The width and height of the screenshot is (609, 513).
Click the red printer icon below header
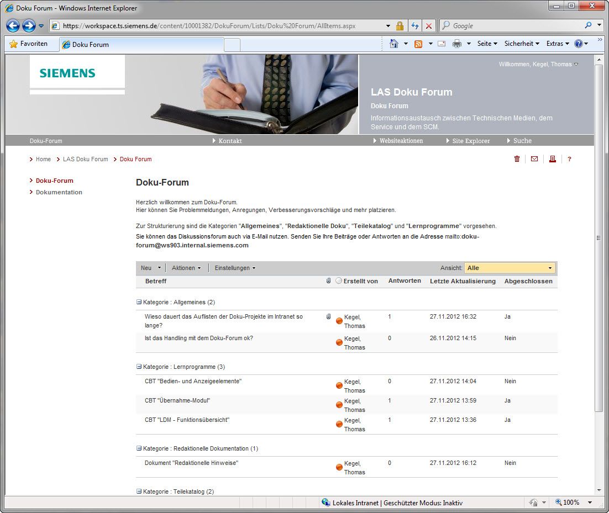(552, 159)
